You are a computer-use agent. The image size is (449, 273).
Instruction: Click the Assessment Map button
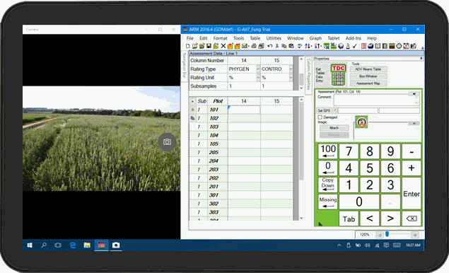click(x=368, y=83)
